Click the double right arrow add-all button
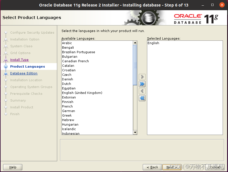The image size is (228, 172). (x=142, y=84)
